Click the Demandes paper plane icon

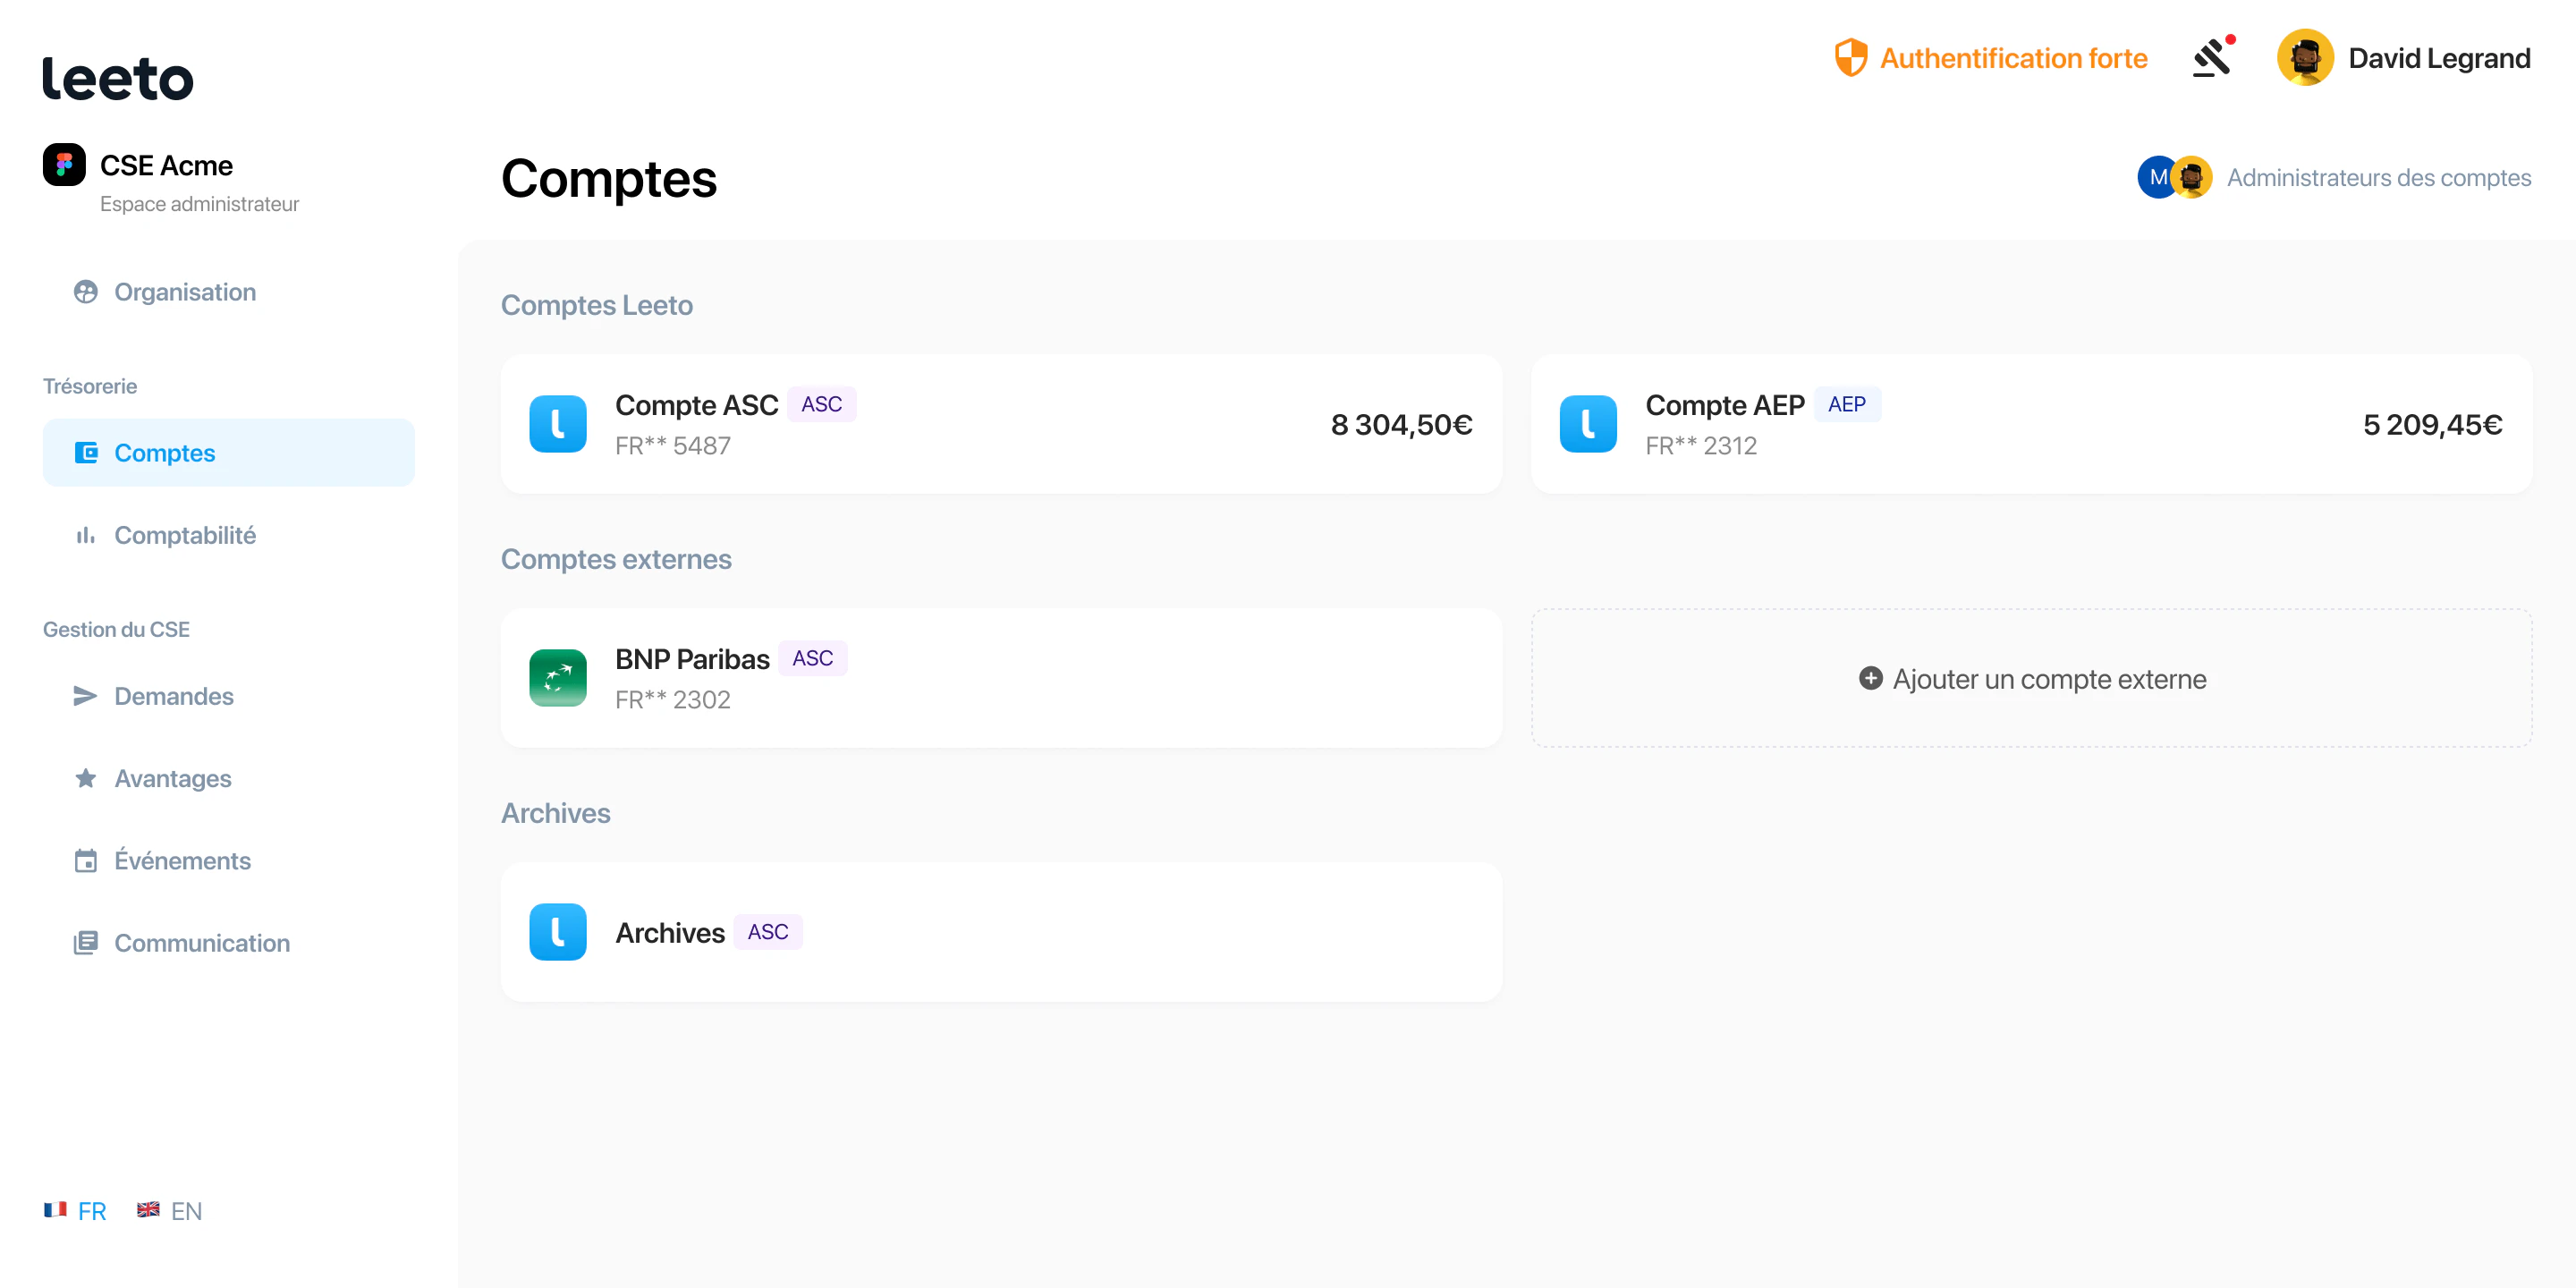[86, 696]
